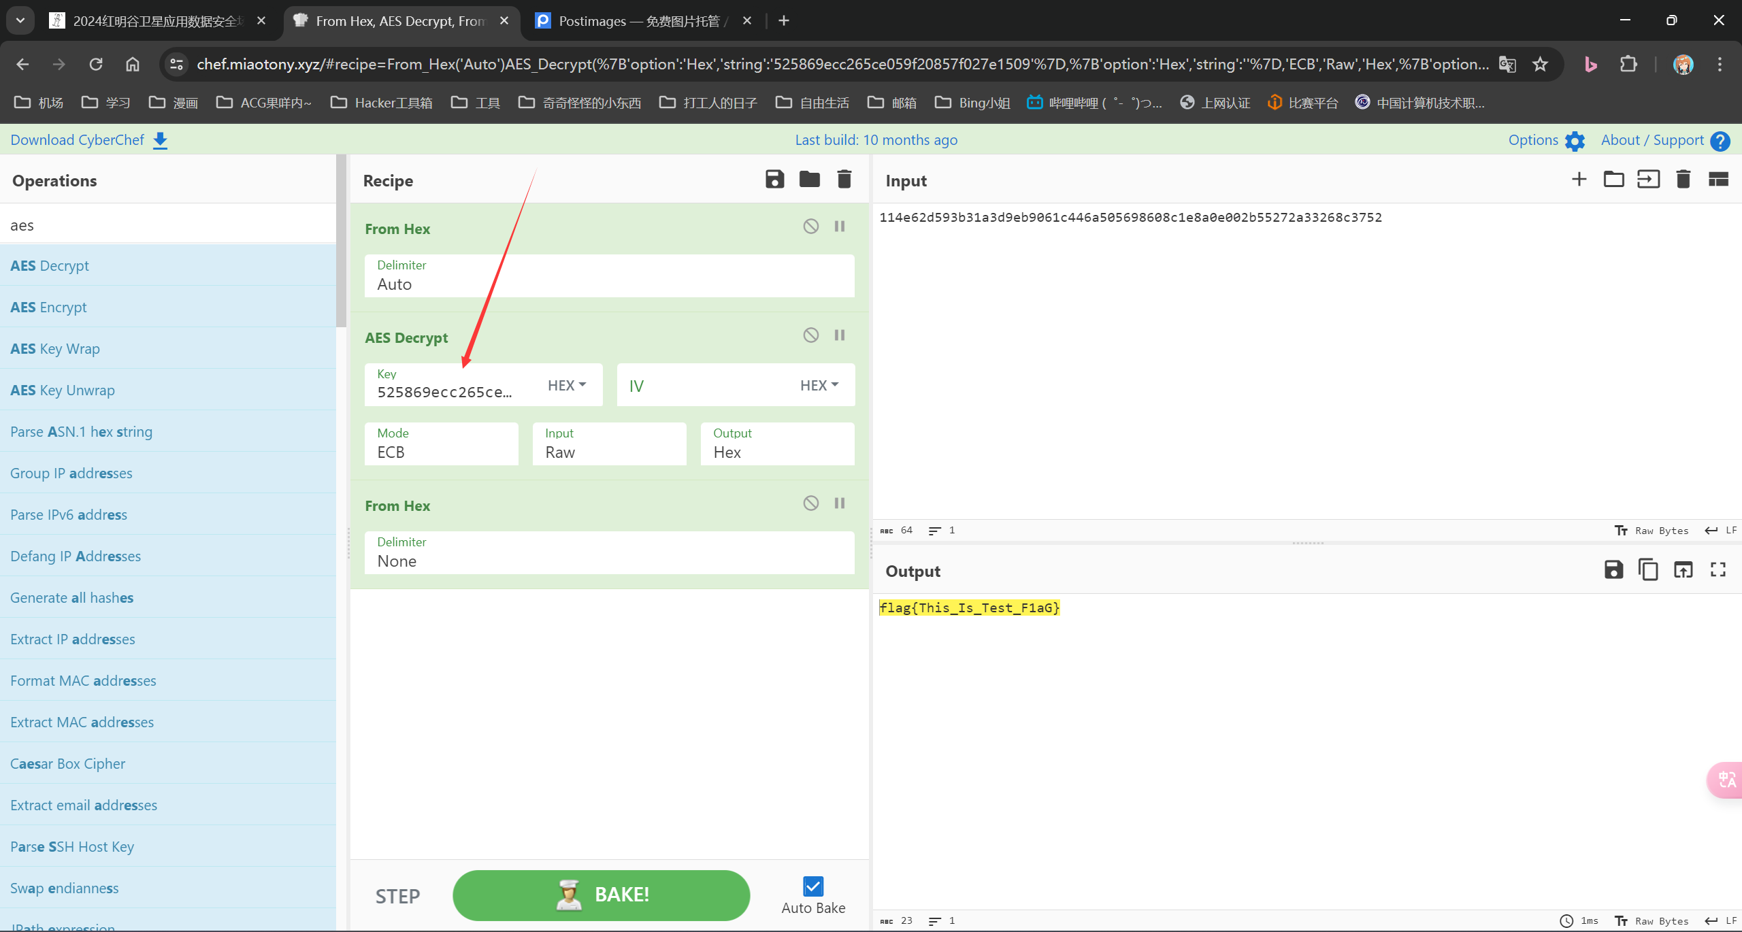Viewport: 1742px width, 932px height.
Task: Disable the AES Decrypt operation
Action: (810, 335)
